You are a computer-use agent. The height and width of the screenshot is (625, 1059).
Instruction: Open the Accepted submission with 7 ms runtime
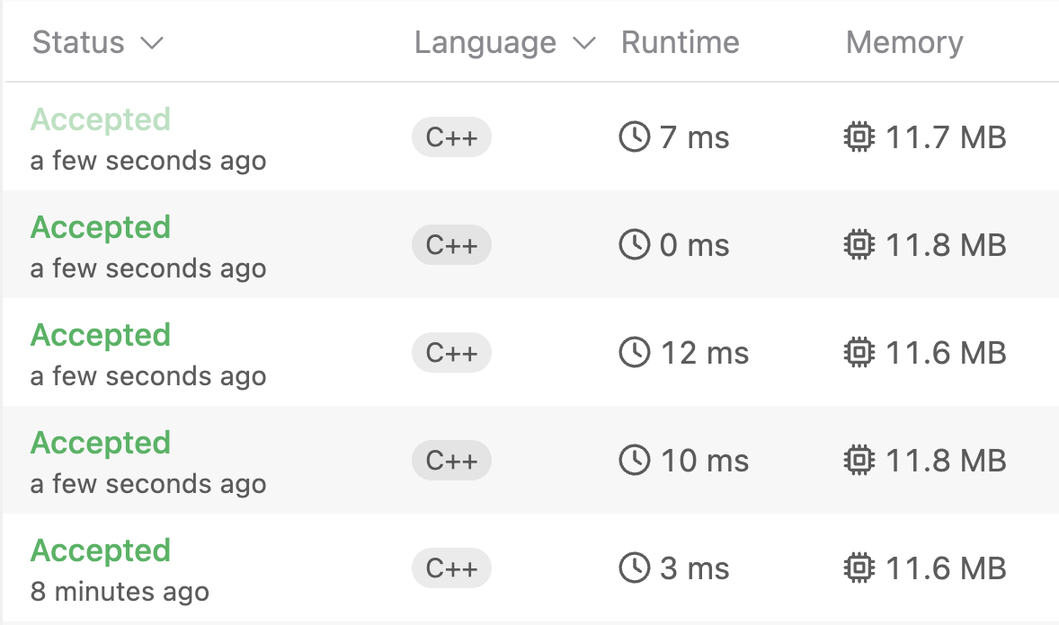click(x=101, y=119)
